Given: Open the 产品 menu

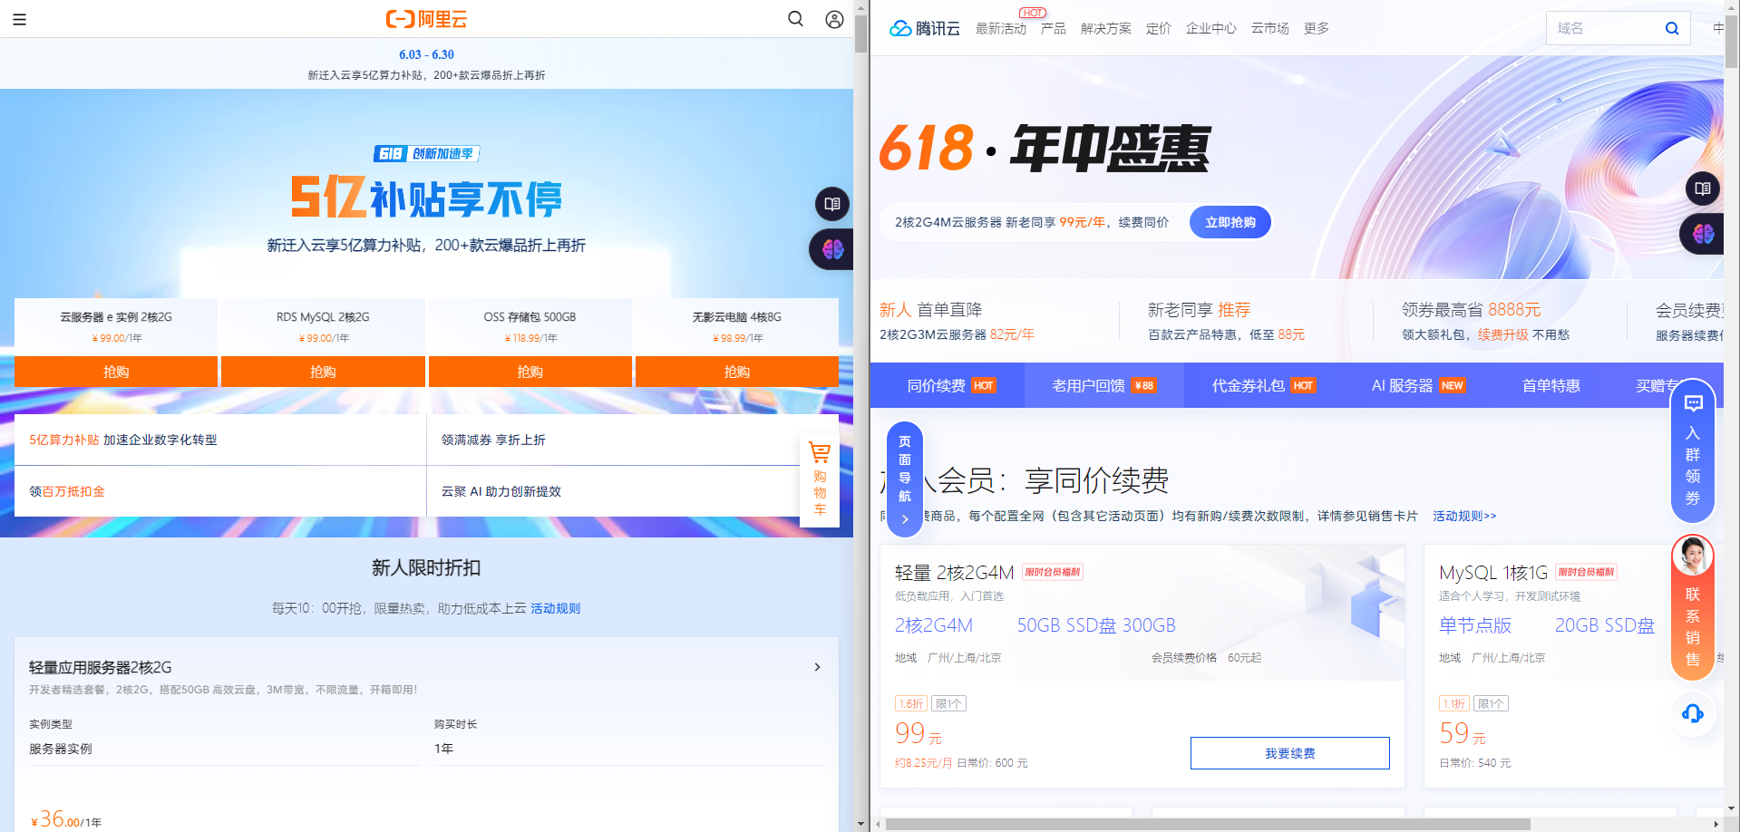Looking at the screenshot, I should tap(1053, 28).
